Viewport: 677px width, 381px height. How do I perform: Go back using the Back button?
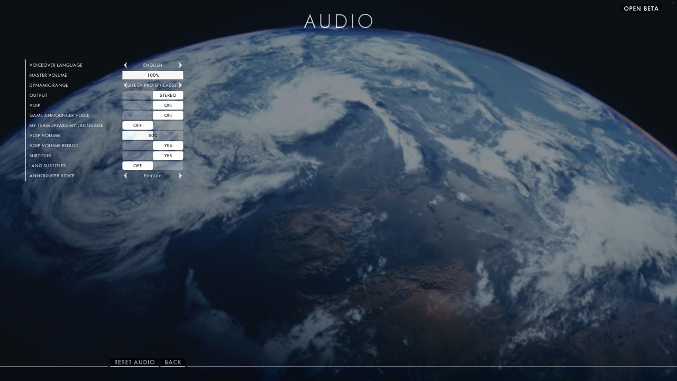click(173, 362)
